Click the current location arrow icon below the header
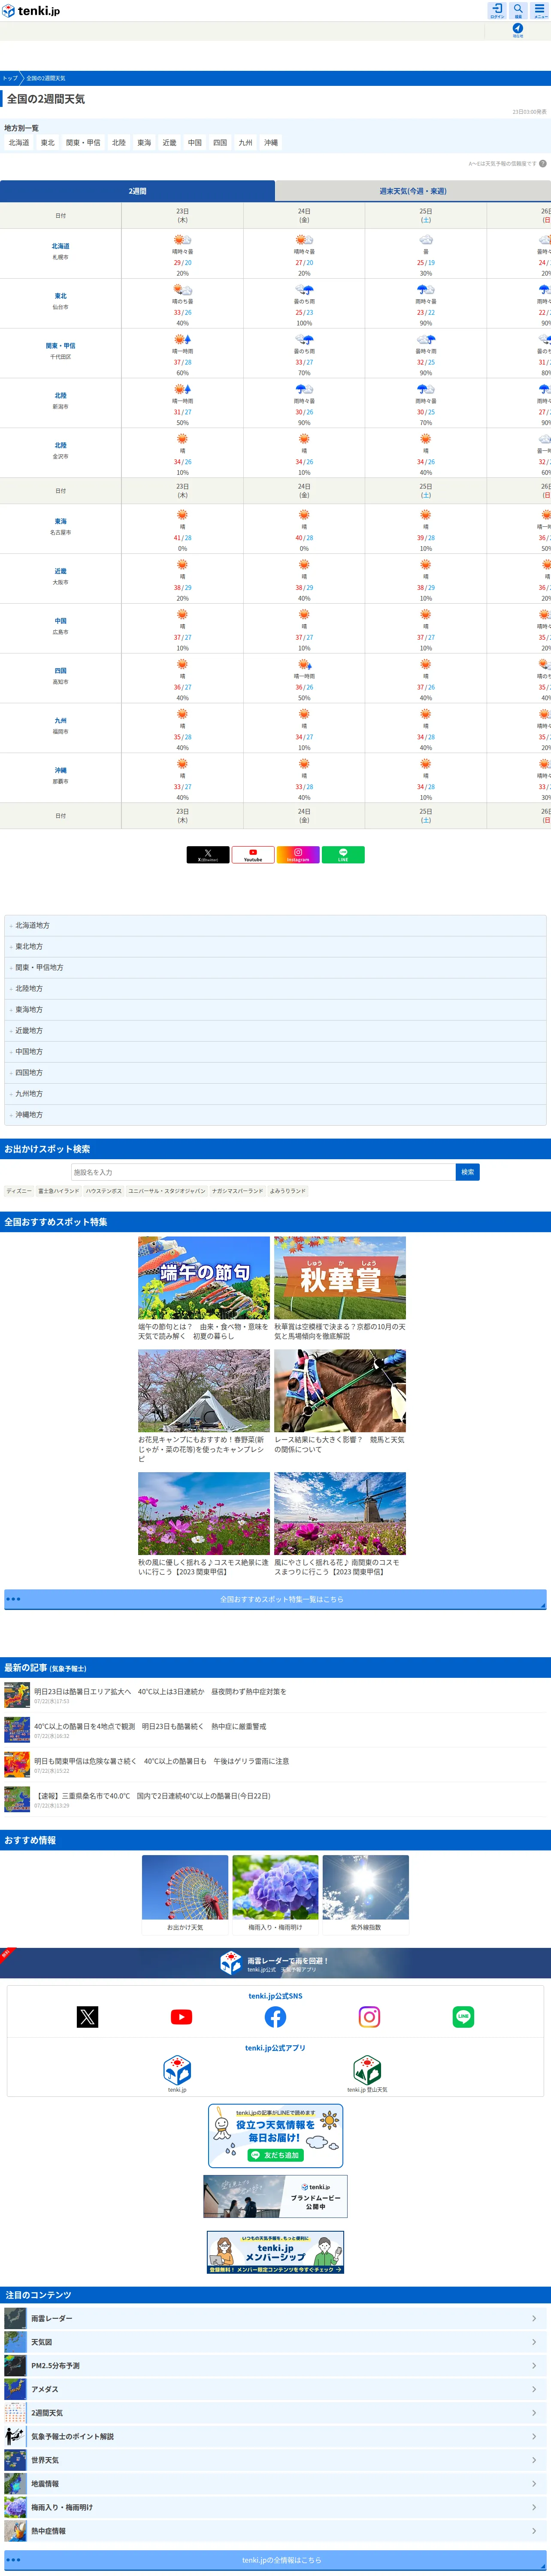 tap(518, 29)
